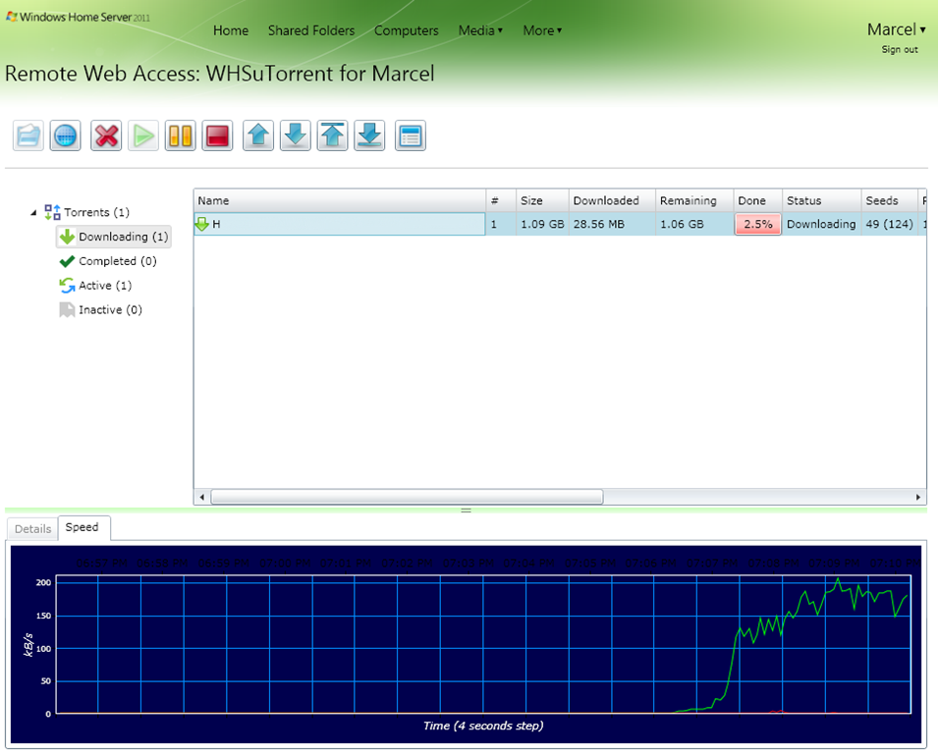This screenshot has height=754, width=938.
Task: Select Torrents (1) root item
Action: (97, 212)
